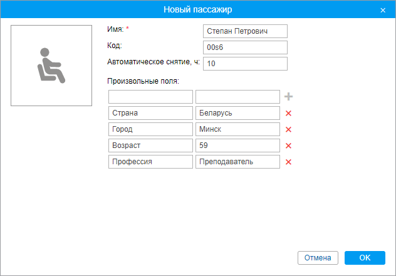Click the passenger image placeholder

(51, 65)
